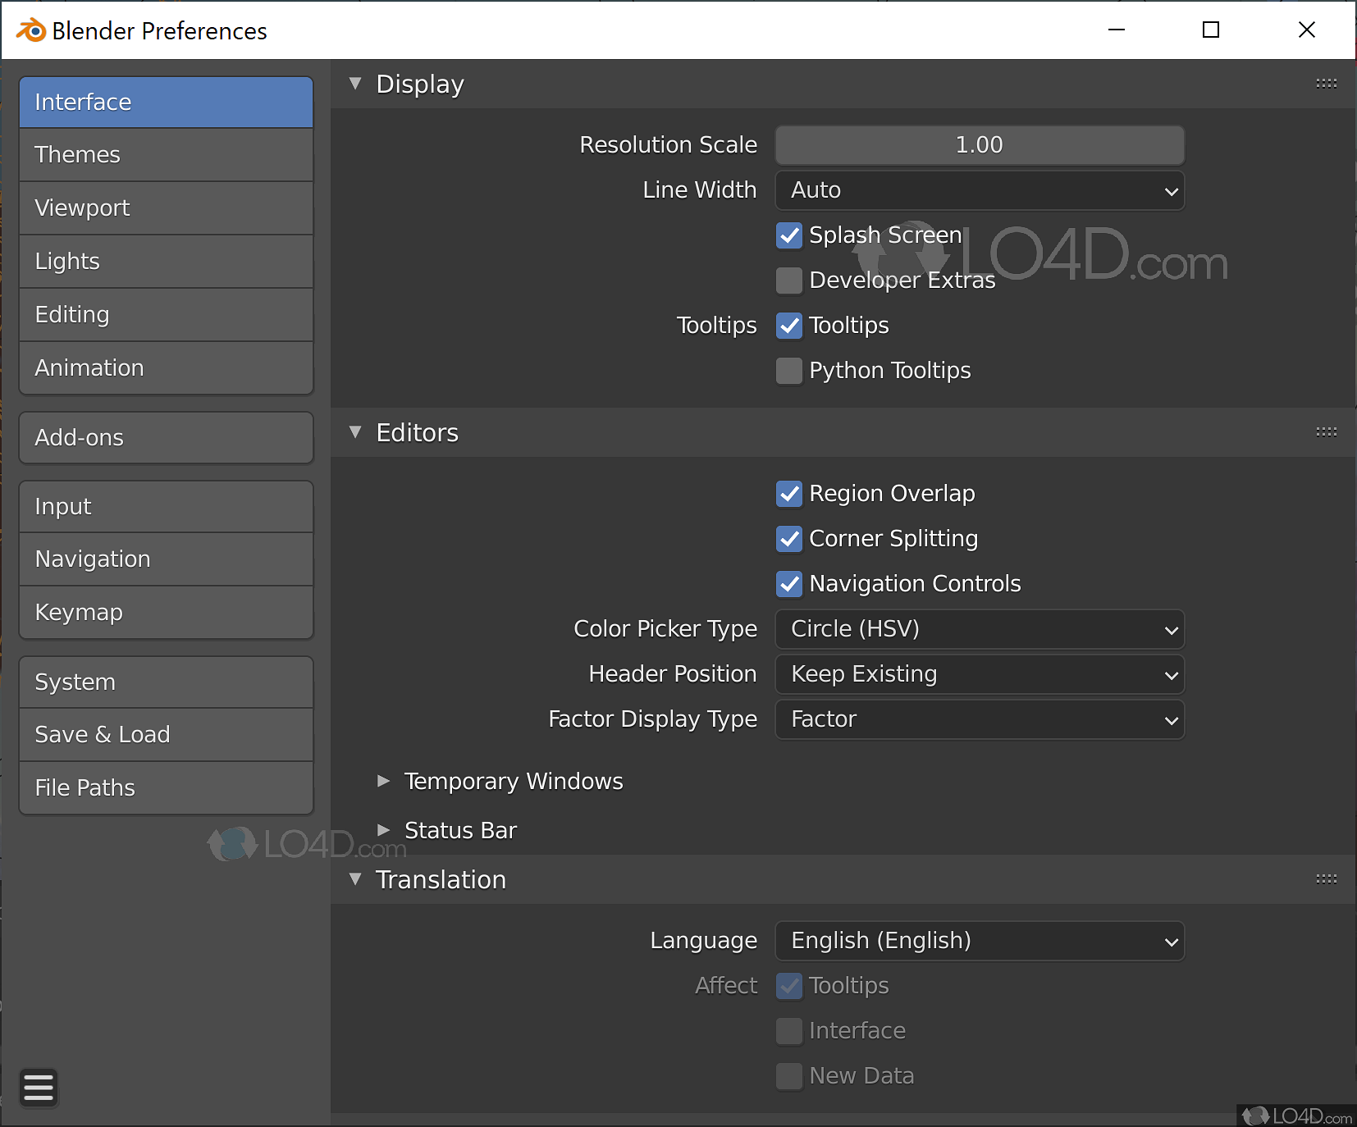Grab the Display panel drag handle
This screenshot has height=1127, width=1357.
point(1326,84)
